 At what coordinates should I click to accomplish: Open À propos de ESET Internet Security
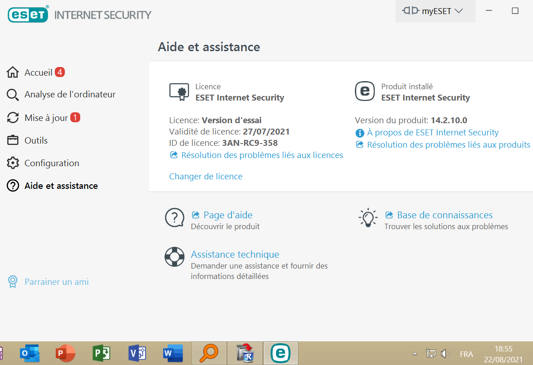point(433,132)
